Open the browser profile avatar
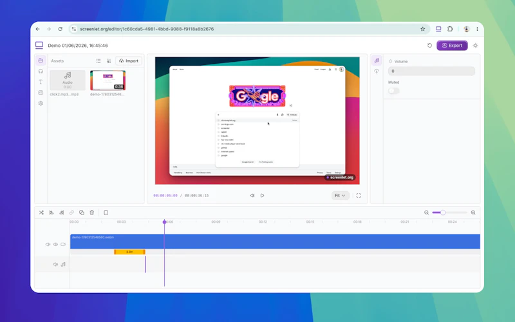The image size is (515, 322). [x=466, y=29]
